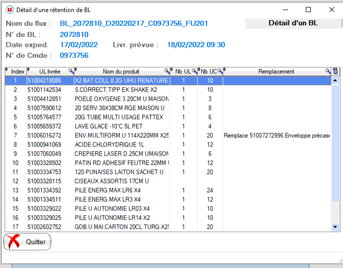Click the magnifier icon in UL livrée header

pyautogui.click(x=71, y=72)
